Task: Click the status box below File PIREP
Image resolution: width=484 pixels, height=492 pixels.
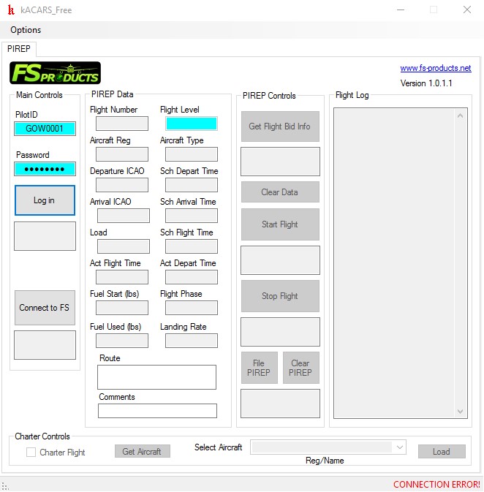Action: pos(280,404)
